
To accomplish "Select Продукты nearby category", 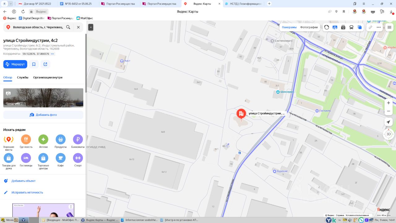I will pyautogui.click(x=61, y=142).
